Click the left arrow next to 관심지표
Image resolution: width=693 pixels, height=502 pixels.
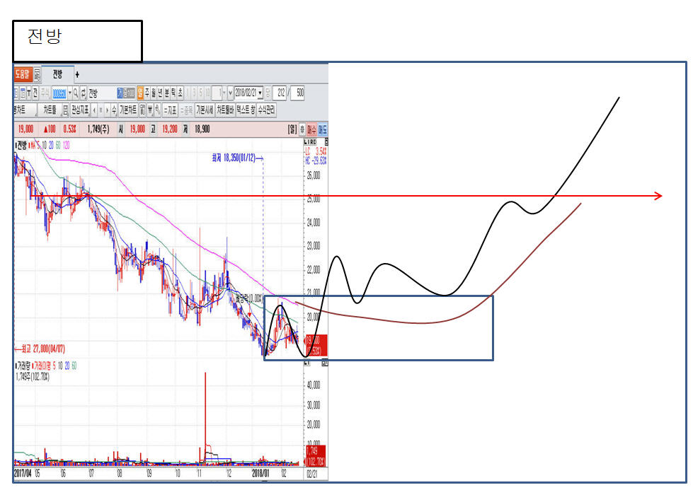click(x=95, y=110)
